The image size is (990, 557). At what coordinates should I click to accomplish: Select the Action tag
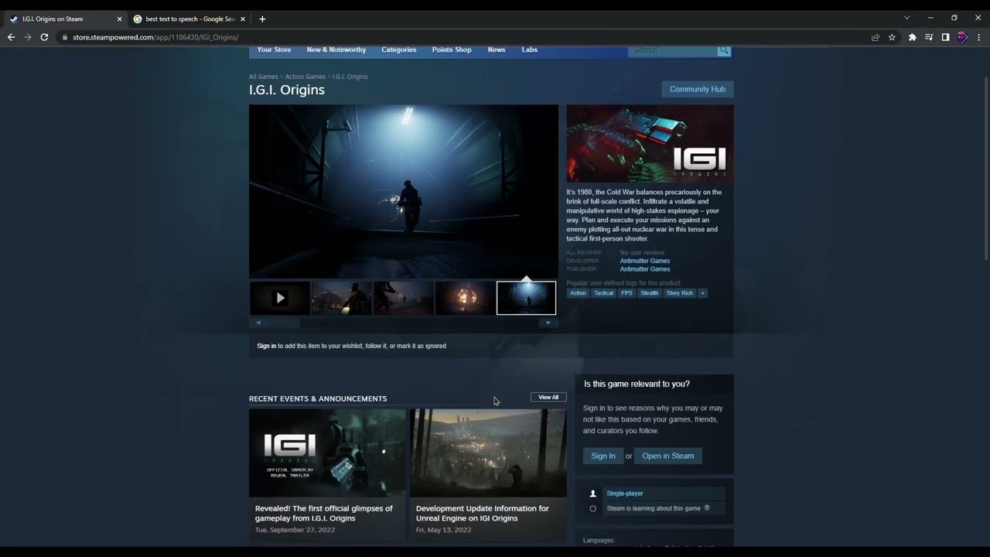click(x=578, y=293)
